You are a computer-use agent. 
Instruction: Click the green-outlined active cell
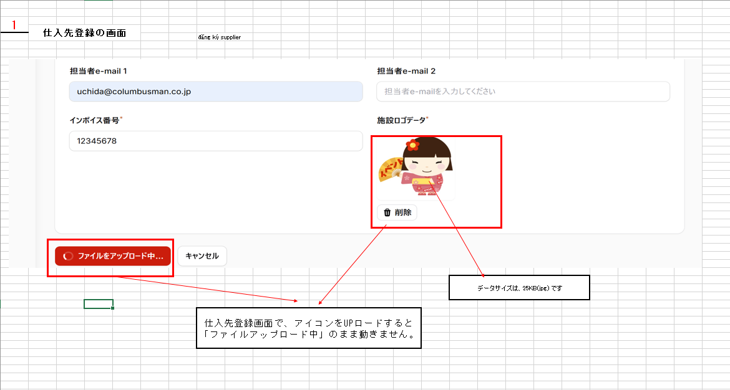[x=98, y=304]
